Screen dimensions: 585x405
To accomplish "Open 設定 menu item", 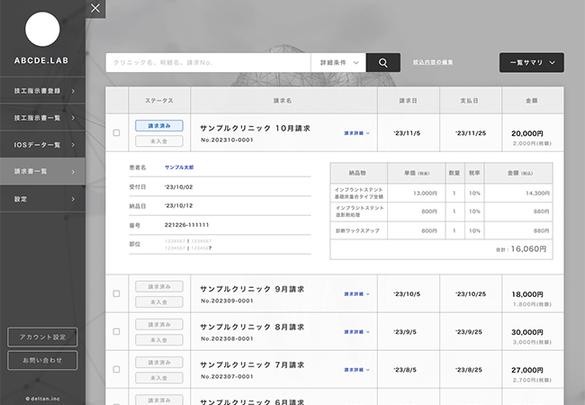I will click(x=42, y=199).
